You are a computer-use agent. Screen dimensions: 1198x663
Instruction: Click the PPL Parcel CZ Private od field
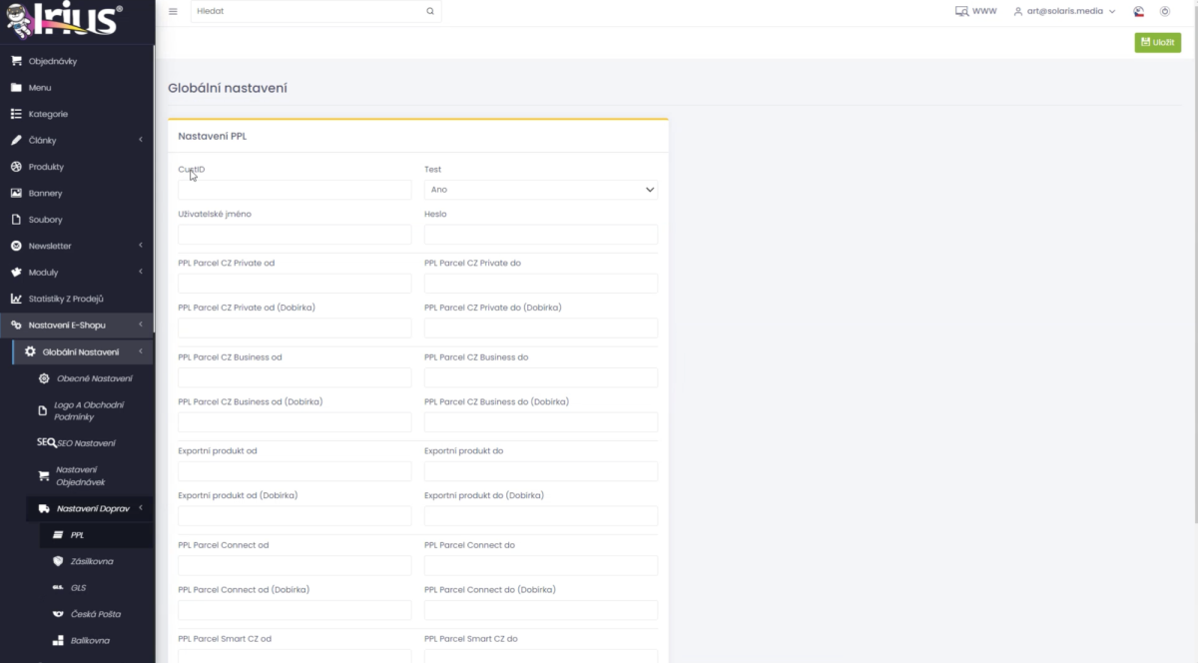coord(295,284)
